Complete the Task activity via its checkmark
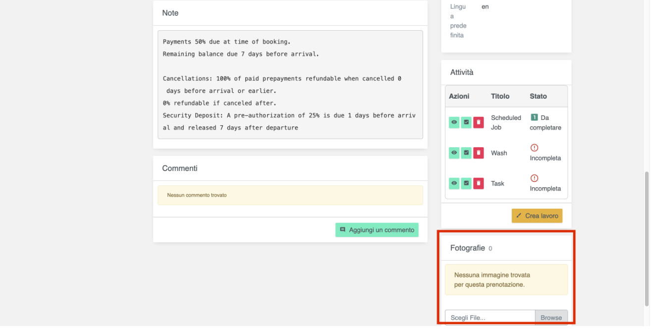Screen dimensions: 652x332 466,183
